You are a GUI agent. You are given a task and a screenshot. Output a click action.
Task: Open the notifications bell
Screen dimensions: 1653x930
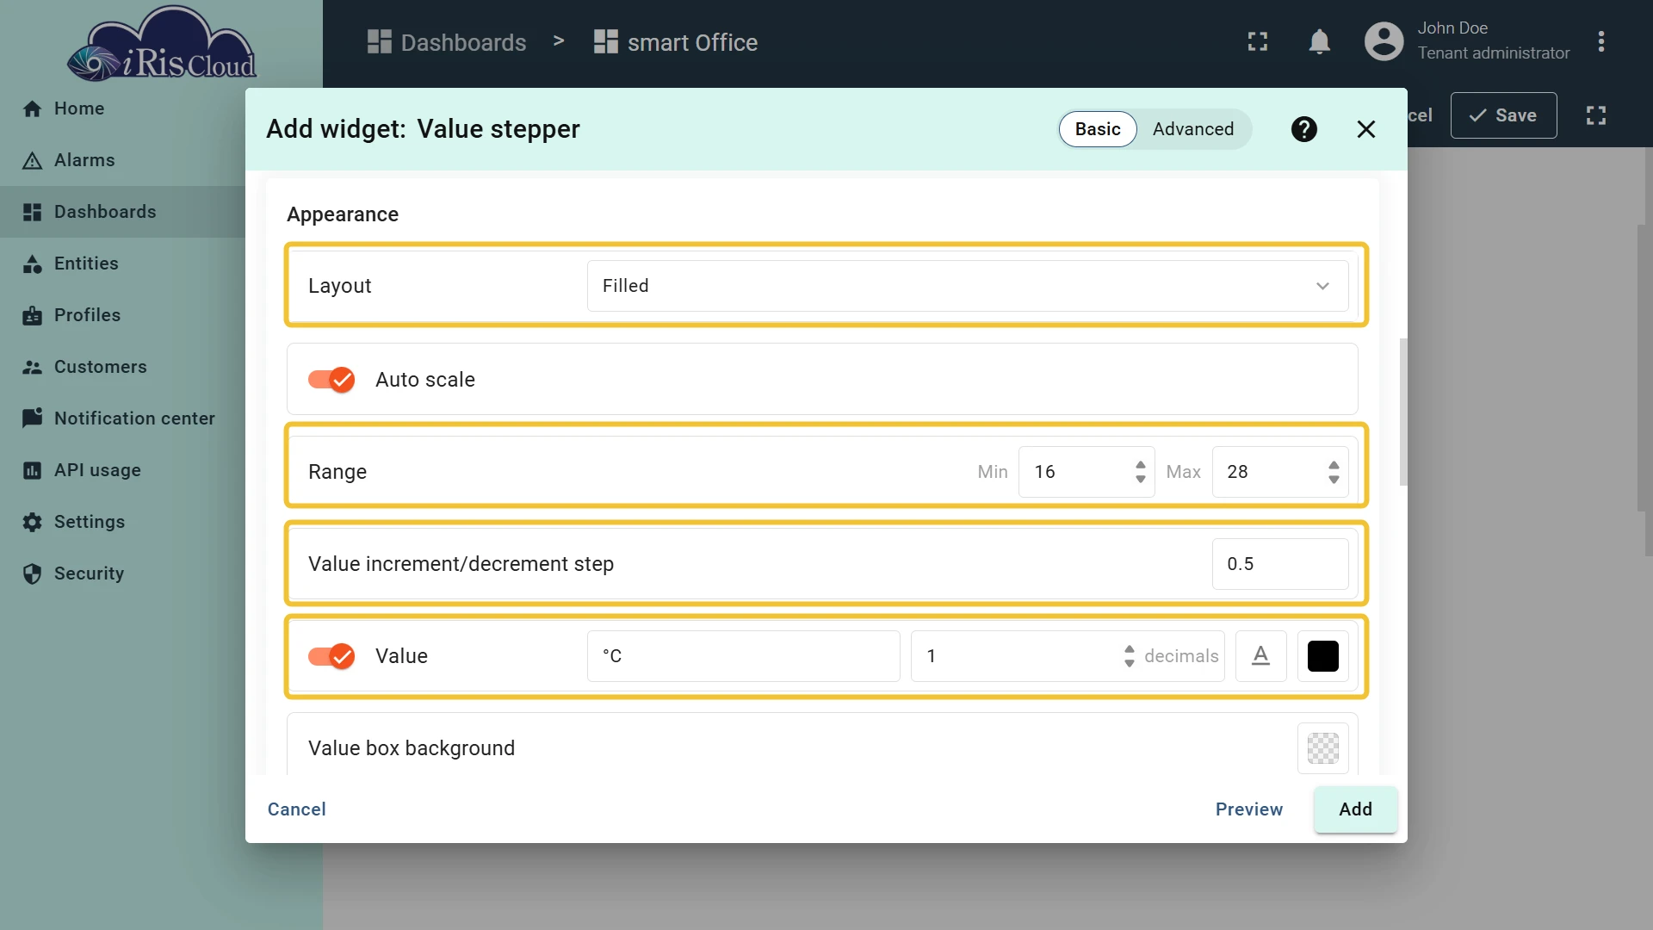click(x=1319, y=41)
